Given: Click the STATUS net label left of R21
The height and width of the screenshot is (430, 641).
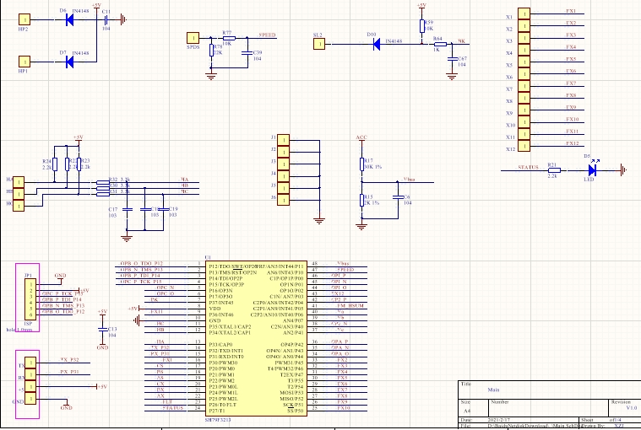Looking at the screenshot, I should (528, 167).
